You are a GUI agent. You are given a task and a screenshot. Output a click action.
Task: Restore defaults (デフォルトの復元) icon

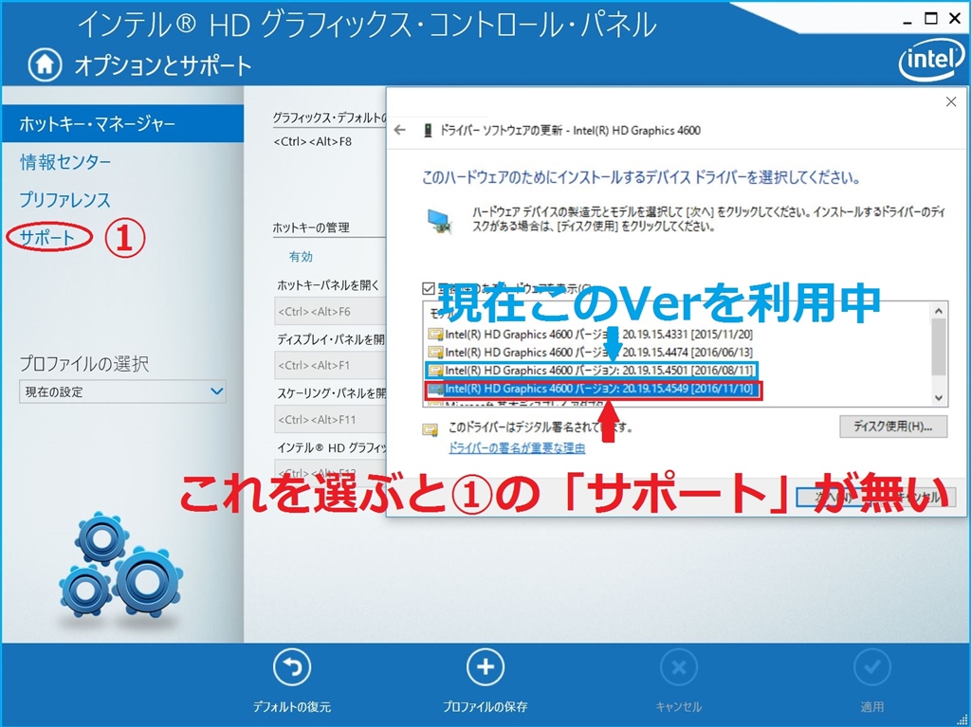(292, 667)
